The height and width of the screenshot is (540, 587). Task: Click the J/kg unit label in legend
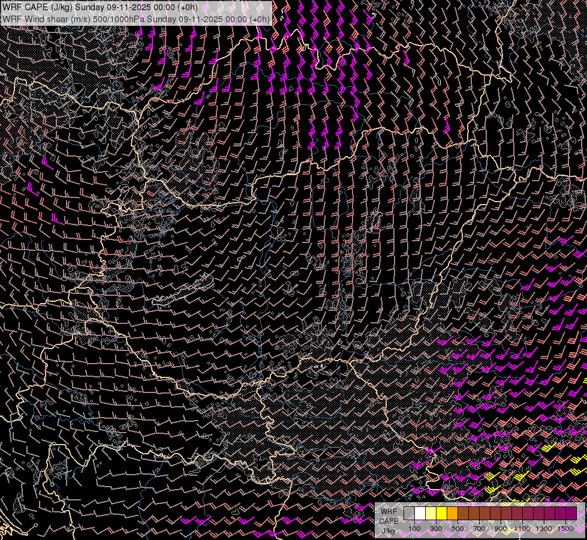click(388, 531)
